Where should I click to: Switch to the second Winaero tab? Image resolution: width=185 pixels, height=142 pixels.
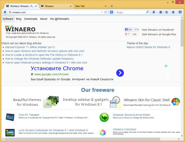point(56,6)
